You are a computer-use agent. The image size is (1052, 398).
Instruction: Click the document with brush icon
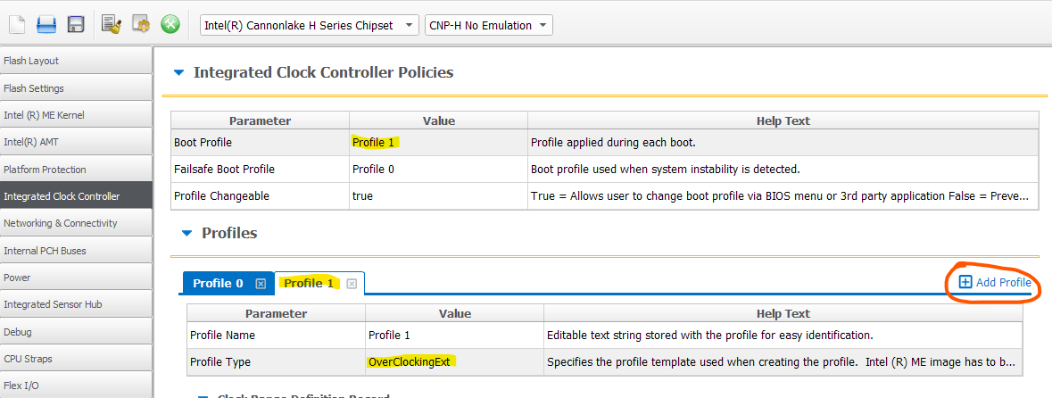point(111,25)
